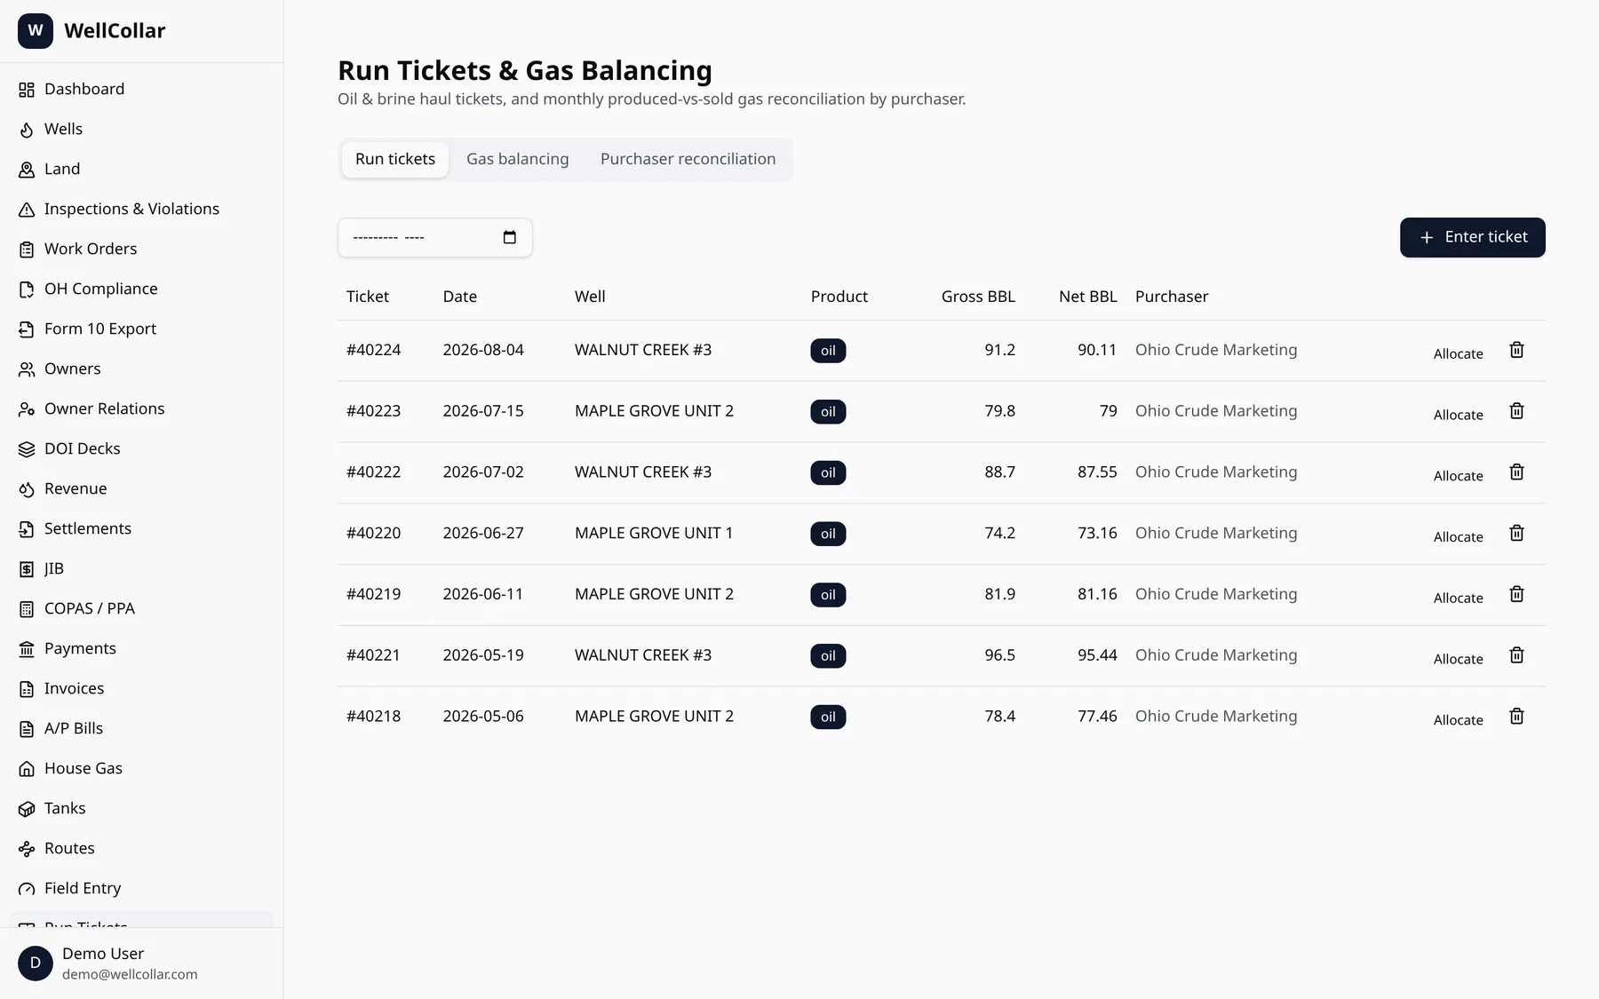Click the Inspections & Violations warning icon
Viewport: 1599px width, 999px height.
click(x=27, y=210)
